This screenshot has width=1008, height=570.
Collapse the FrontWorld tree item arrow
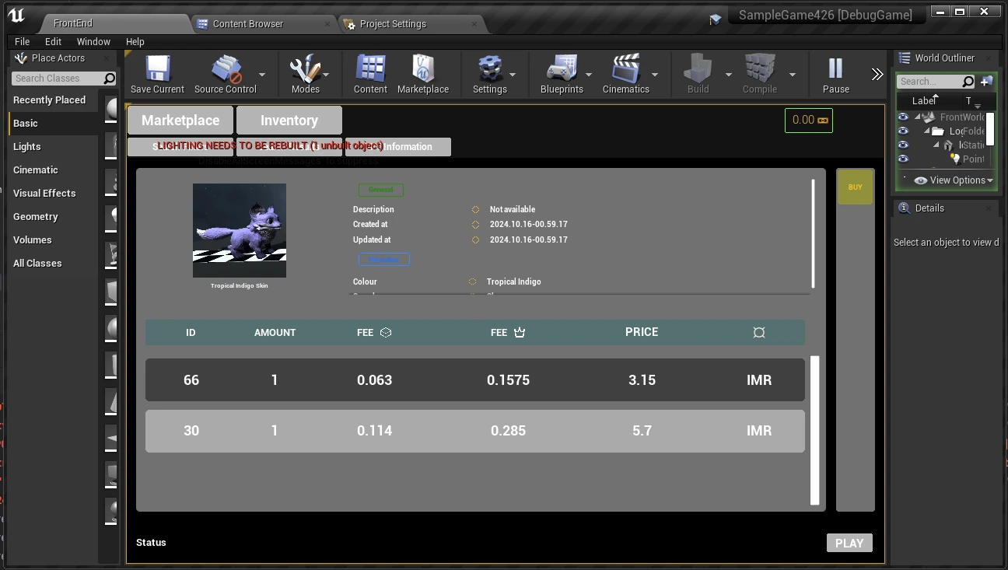coord(916,117)
